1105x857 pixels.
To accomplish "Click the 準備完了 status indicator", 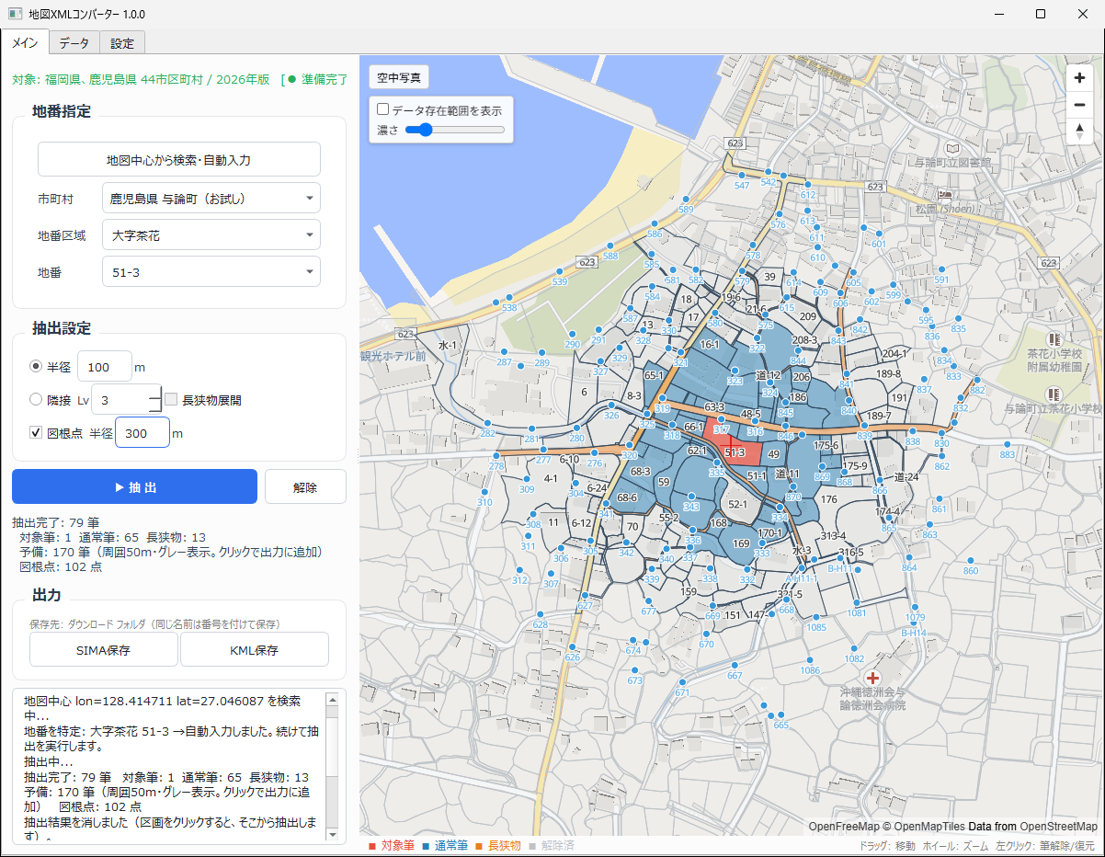I will click(x=318, y=80).
